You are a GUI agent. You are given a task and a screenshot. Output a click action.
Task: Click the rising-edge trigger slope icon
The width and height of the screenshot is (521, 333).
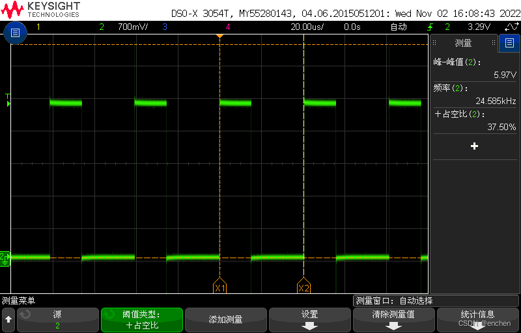[x=430, y=27]
